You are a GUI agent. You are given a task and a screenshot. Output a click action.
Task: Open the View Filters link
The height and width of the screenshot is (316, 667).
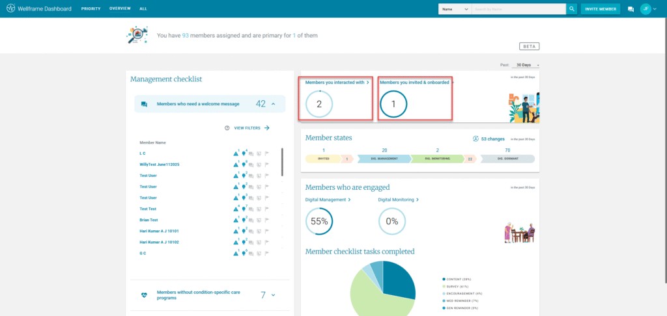[251, 128]
